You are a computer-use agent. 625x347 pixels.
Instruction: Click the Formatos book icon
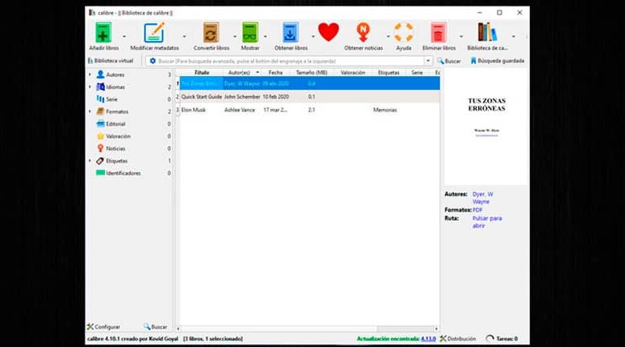100,111
